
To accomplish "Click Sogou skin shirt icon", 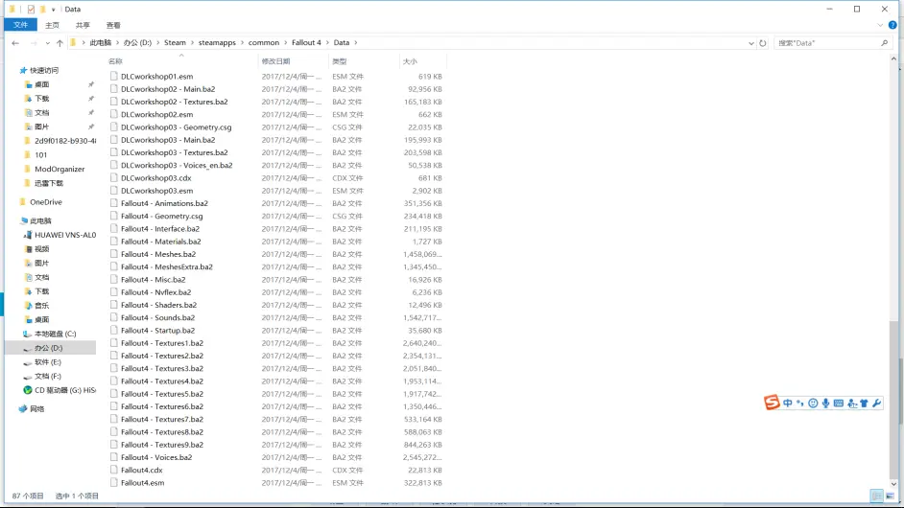I will [864, 404].
